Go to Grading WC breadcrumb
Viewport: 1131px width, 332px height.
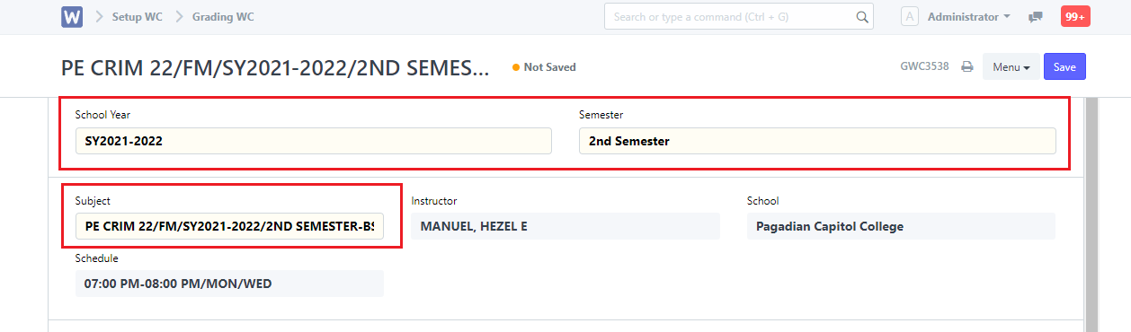pyautogui.click(x=223, y=16)
